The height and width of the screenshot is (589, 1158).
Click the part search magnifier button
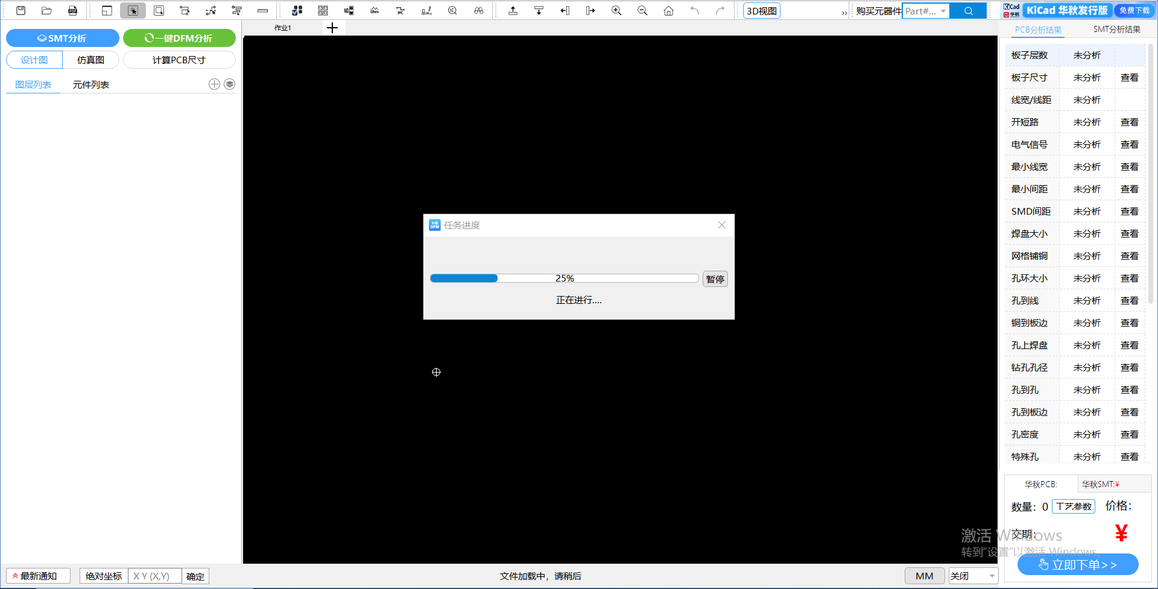click(968, 11)
